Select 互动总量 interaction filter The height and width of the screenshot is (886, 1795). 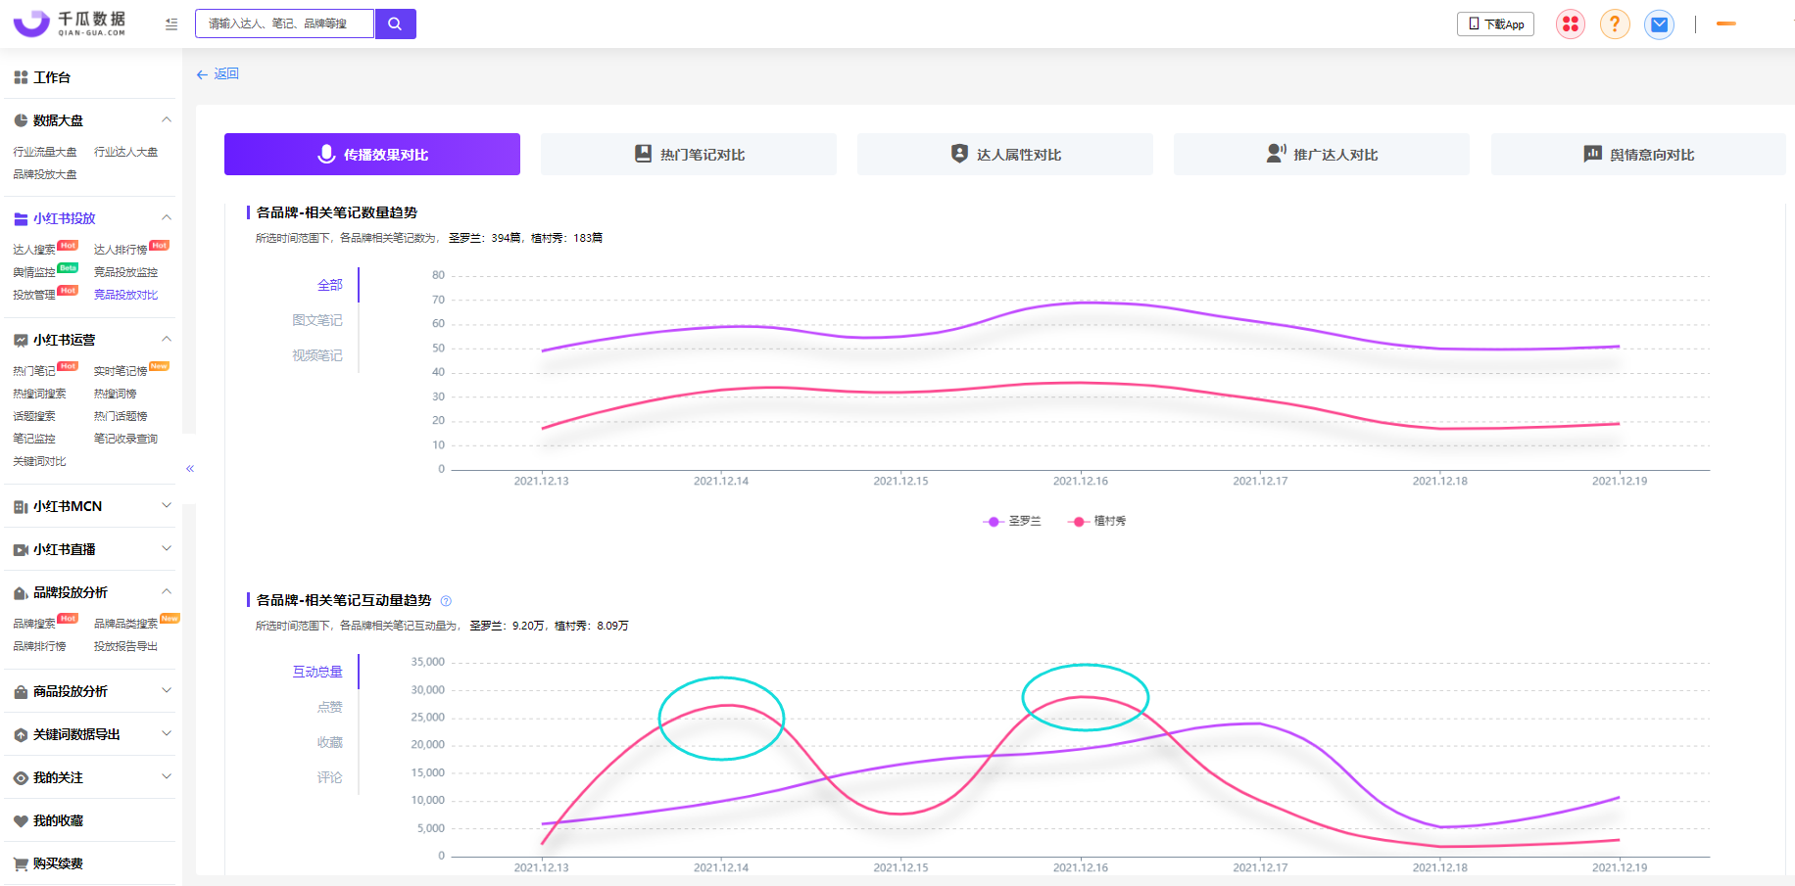click(x=317, y=672)
